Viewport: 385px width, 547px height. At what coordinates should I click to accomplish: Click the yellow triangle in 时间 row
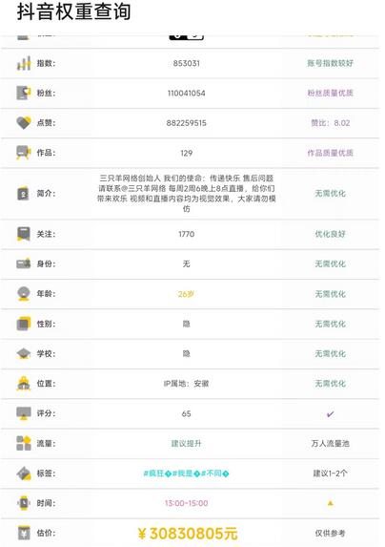click(x=330, y=503)
